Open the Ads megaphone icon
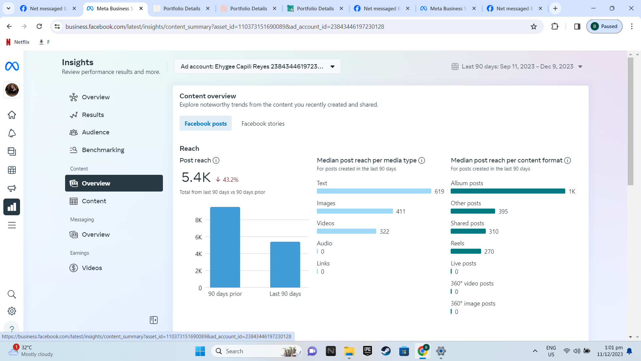641x361 pixels. 12,189
